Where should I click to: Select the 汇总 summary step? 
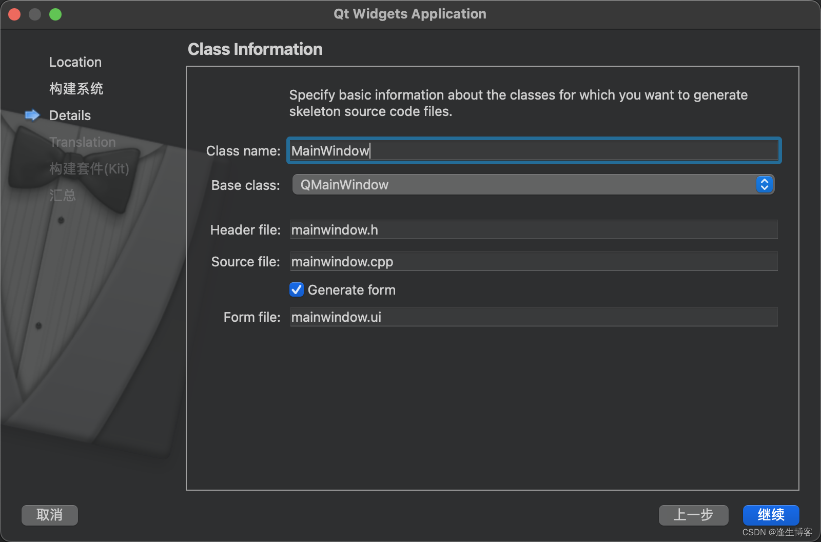click(63, 196)
